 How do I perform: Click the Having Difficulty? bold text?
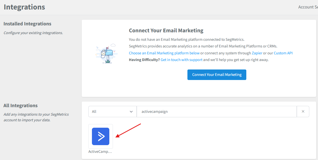click(144, 60)
